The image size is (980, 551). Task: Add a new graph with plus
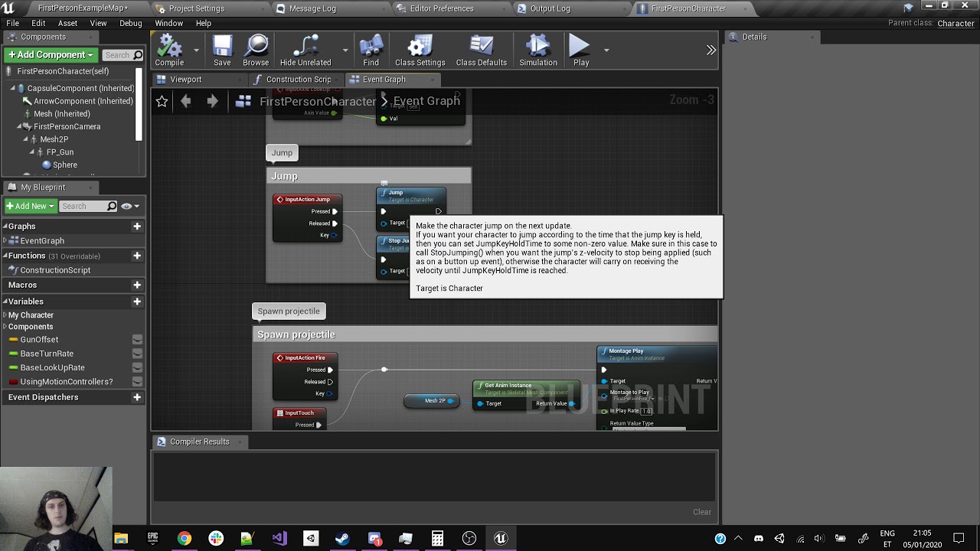click(137, 227)
